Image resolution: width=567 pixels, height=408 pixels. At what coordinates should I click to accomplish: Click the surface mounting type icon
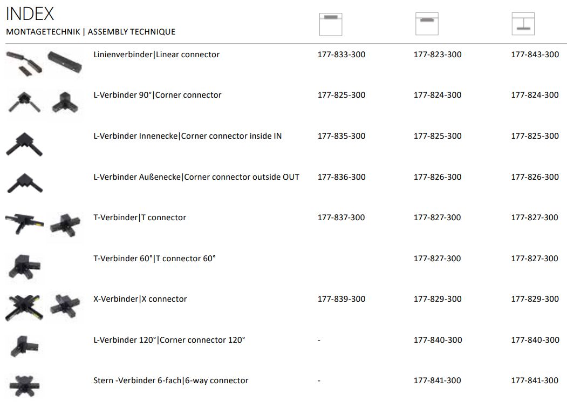coord(427,24)
